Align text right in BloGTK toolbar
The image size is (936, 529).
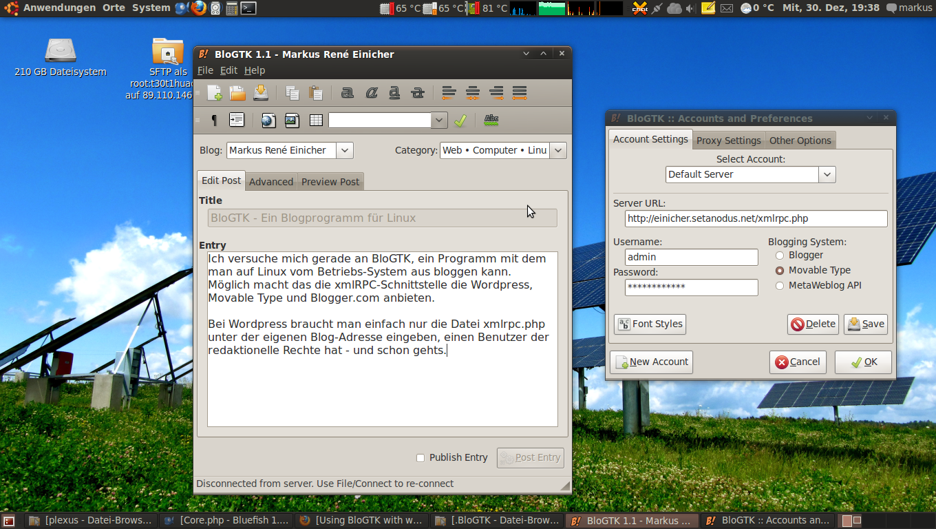click(496, 93)
